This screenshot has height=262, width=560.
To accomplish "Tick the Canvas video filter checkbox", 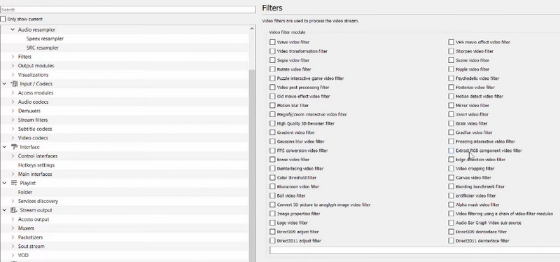I will (451, 178).
